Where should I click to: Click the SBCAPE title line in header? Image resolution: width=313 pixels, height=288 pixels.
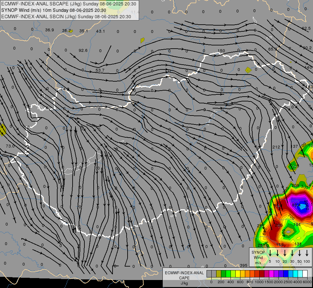point(69,4)
